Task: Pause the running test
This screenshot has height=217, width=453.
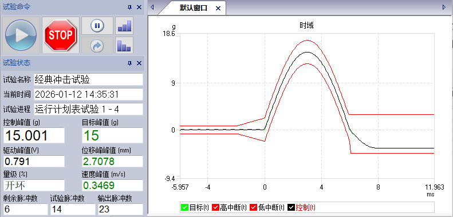Action: click(97, 26)
